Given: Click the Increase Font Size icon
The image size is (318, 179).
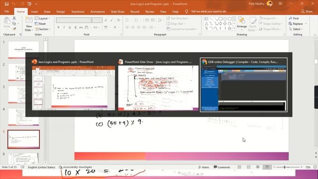Looking at the screenshot, I should (106, 20).
